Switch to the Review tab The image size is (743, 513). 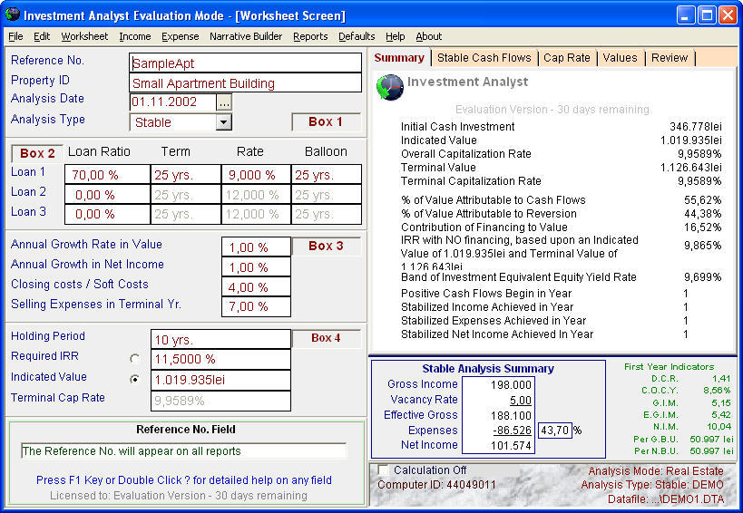(670, 58)
